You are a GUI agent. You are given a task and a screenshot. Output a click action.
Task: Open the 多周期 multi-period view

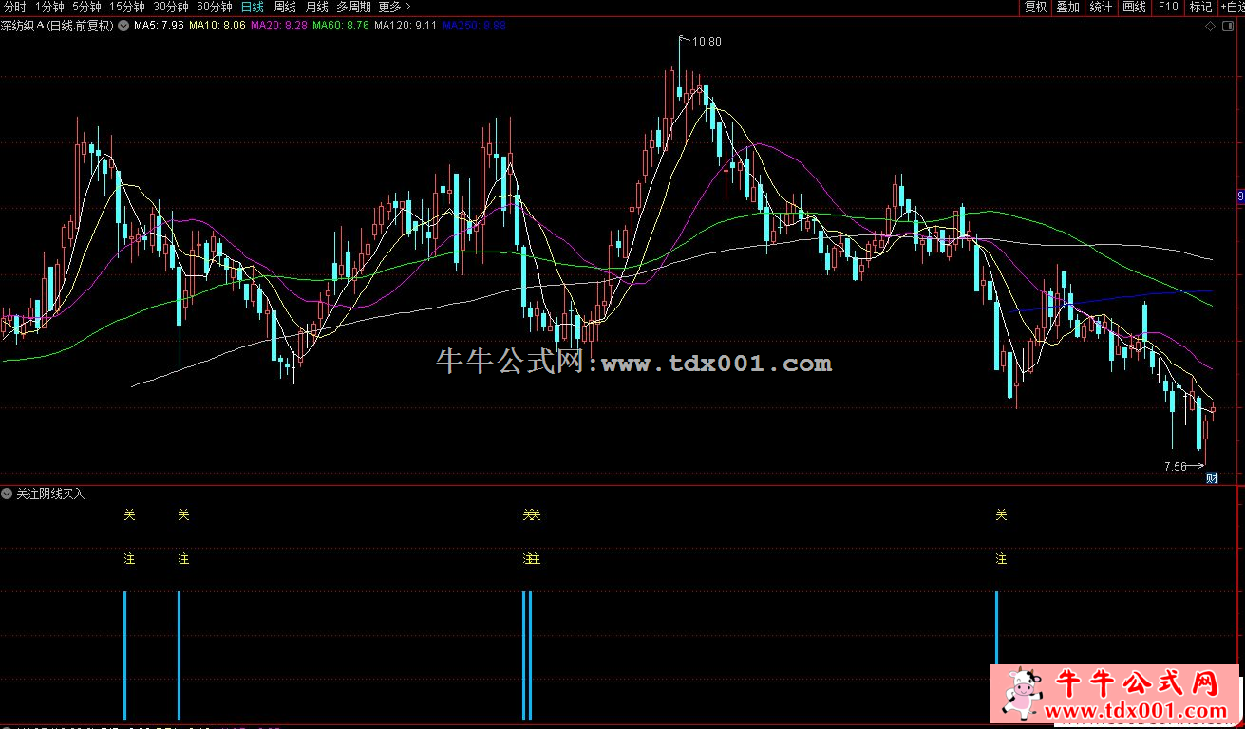(353, 7)
